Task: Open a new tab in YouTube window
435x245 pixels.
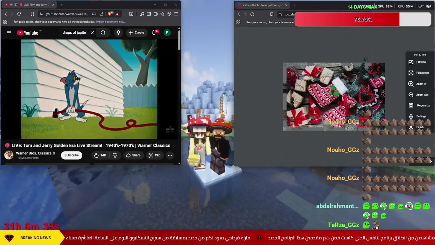Action: coord(62,5)
